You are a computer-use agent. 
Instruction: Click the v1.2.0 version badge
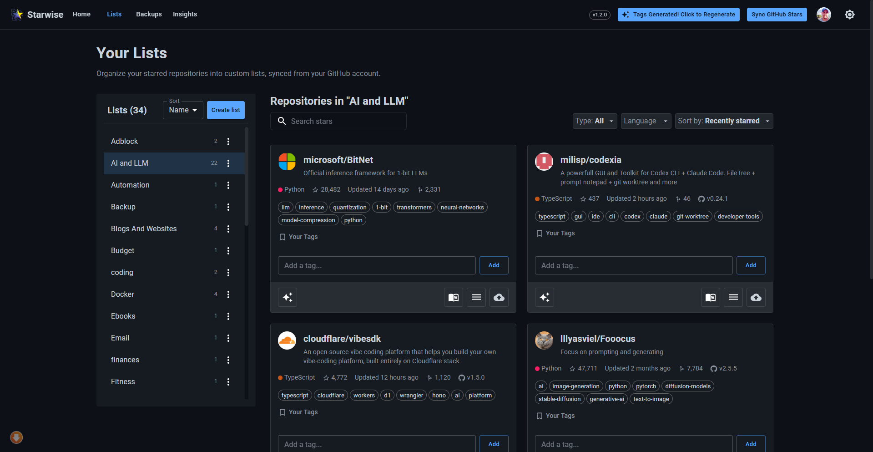[600, 15]
